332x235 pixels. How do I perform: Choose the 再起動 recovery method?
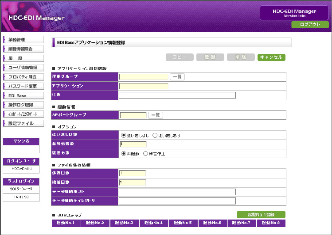[124, 153]
